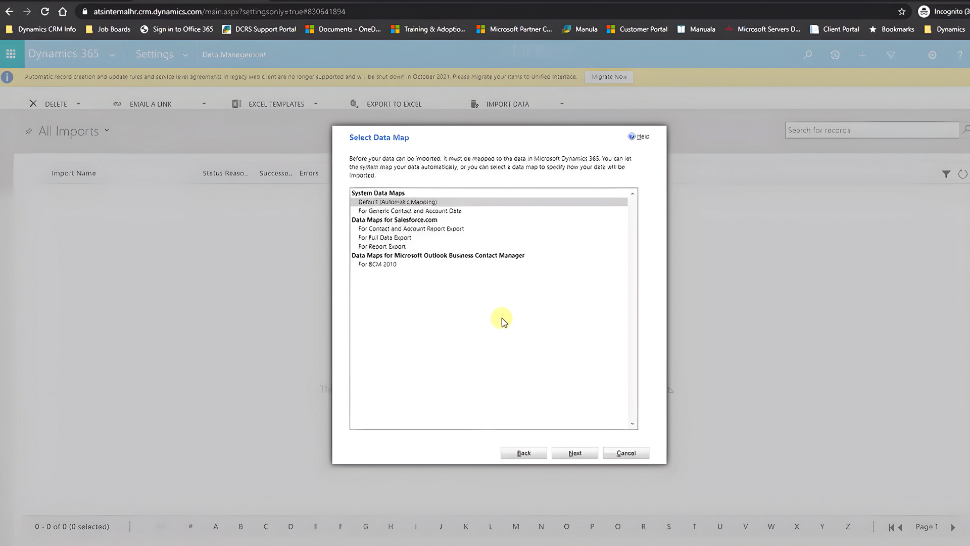Open Data Management breadcrumb
This screenshot has width=970, height=546.
pyautogui.click(x=234, y=55)
